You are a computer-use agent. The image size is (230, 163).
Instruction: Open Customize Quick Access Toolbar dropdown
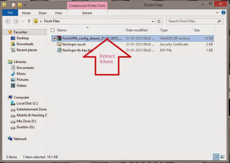click(x=25, y=5)
